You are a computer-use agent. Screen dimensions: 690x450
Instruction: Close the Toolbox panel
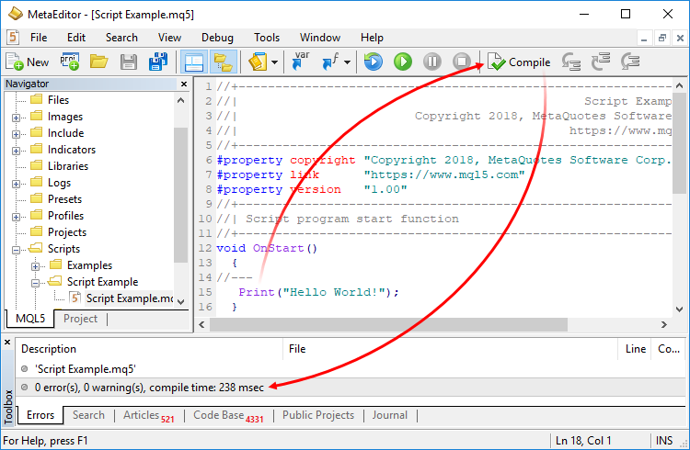tap(7, 342)
